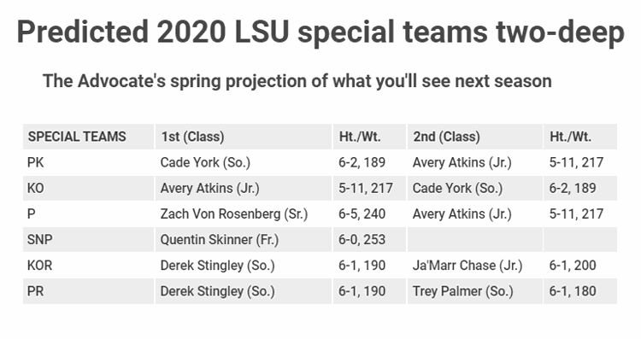The image size is (641, 339).
Task: Select the SNP row label
Action: tap(39, 240)
